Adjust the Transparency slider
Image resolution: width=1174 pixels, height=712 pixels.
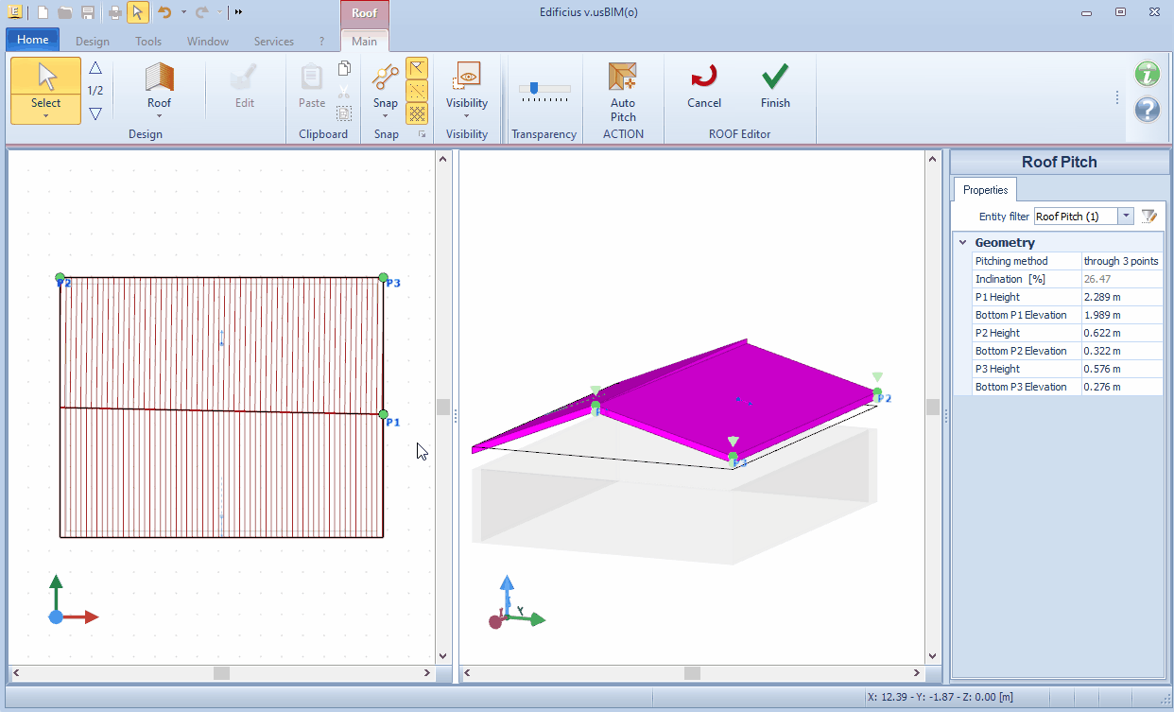click(x=535, y=88)
